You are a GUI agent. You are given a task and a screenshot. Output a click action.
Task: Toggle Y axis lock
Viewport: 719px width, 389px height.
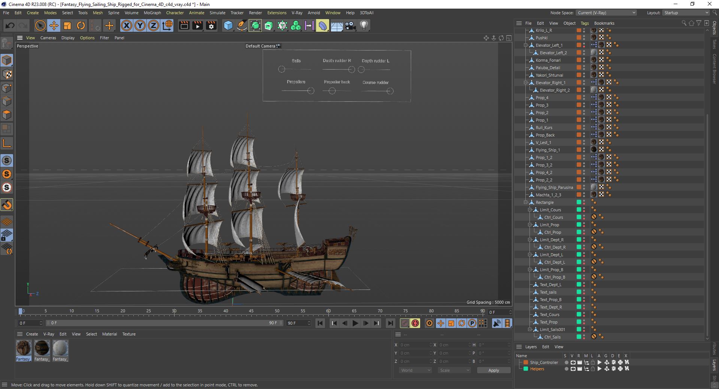click(140, 25)
